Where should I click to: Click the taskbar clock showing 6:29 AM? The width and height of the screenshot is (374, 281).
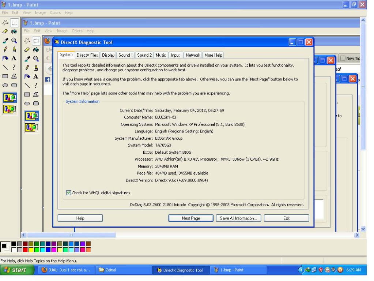(x=354, y=270)
